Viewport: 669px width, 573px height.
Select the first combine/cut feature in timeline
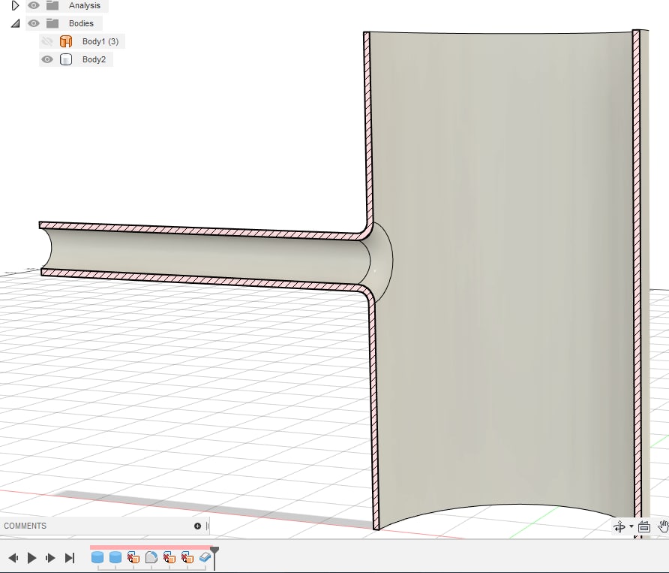tap(133, 557)
